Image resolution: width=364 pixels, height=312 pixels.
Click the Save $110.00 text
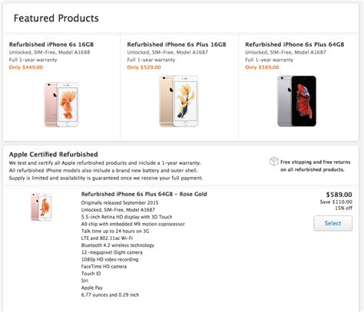tap(336, 202)
